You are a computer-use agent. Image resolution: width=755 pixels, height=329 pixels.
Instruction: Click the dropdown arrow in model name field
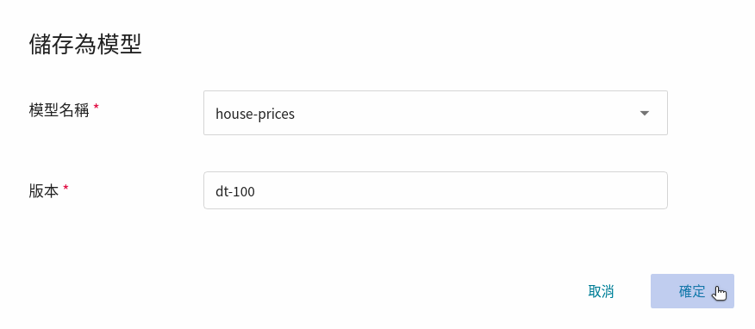tap(645, 114)
